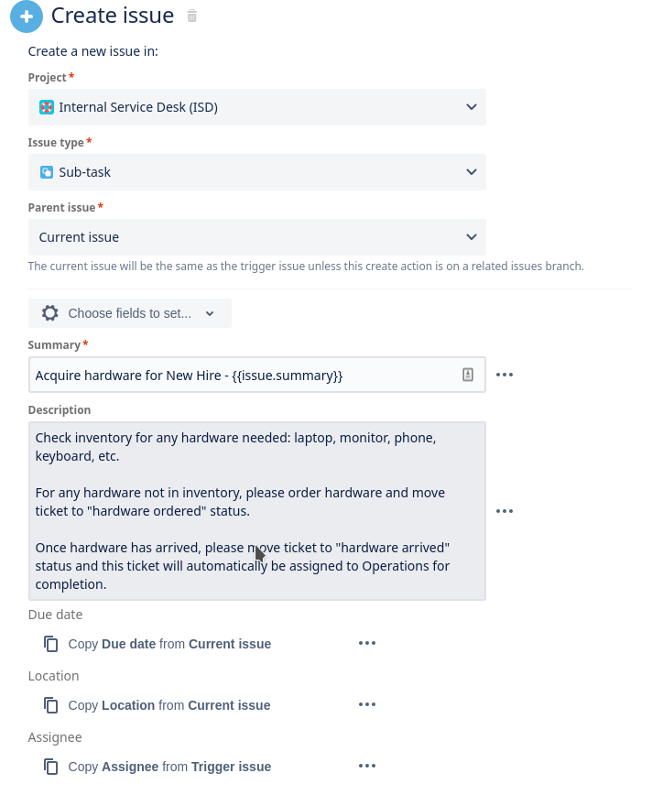Expand the Parent issue dropdown

coord(472,236)
